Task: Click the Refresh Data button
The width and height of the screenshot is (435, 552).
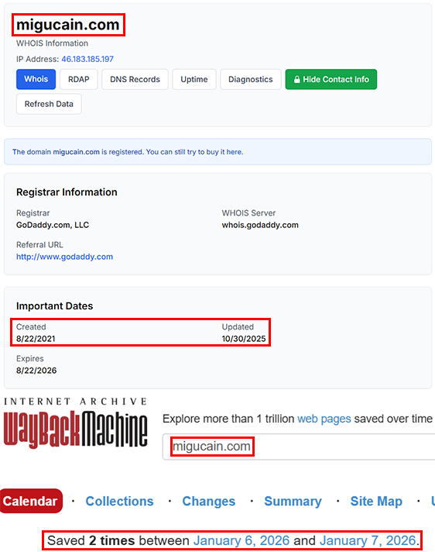Action: click(49, 104)
